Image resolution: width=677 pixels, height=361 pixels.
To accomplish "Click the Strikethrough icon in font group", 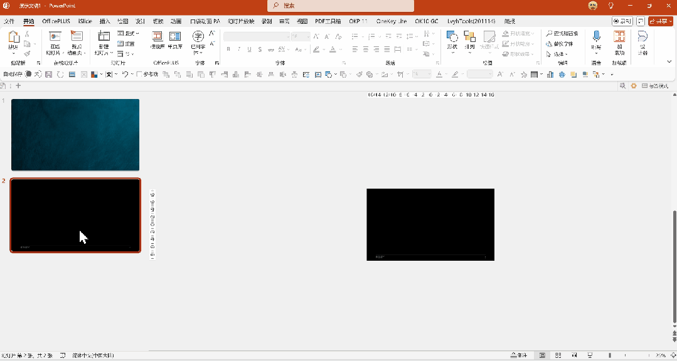I will [270, 50].
